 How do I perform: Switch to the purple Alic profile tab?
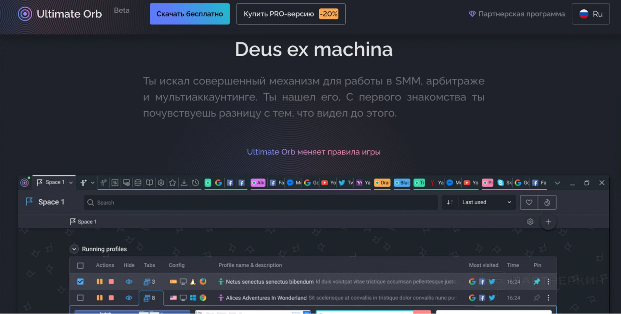click(x=258, y=183)
